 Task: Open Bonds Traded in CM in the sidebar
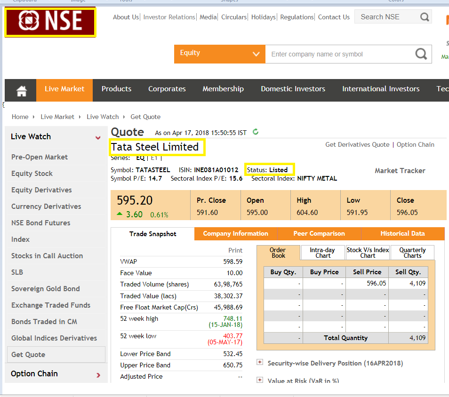tap(44, 322)
